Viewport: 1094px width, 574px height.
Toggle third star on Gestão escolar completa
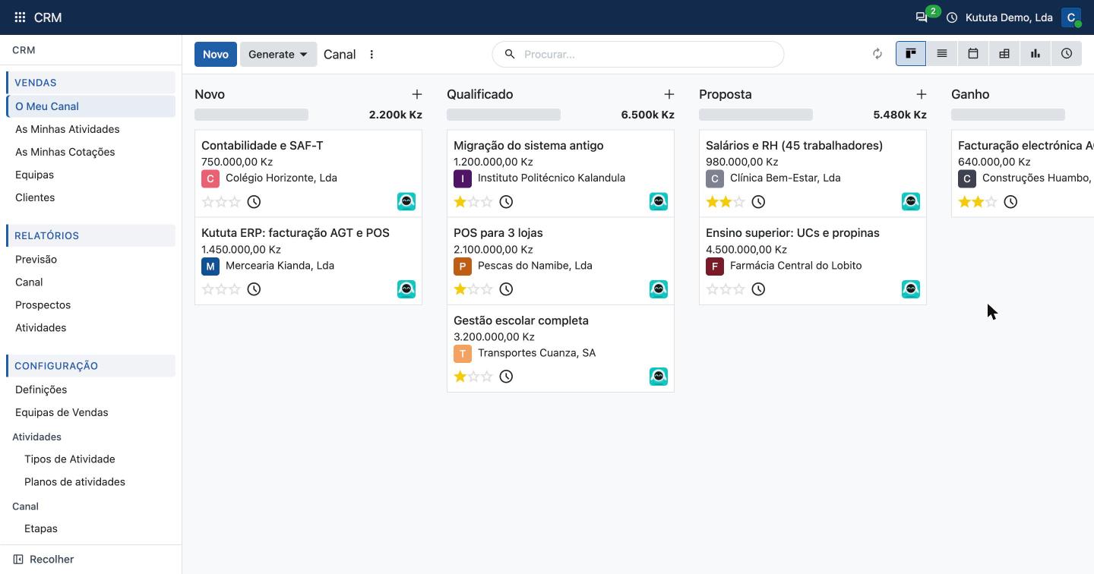click(487, 377)
